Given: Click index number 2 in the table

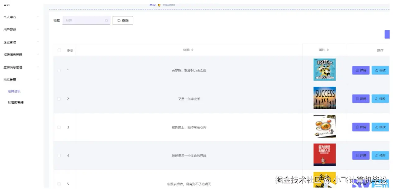Looking at the screenshot, I should (68, 99).
